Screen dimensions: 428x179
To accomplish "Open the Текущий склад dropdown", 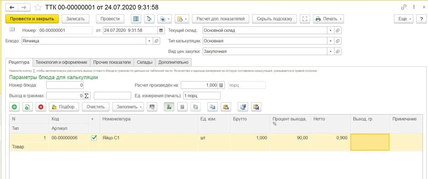I will tap(330, 30).
